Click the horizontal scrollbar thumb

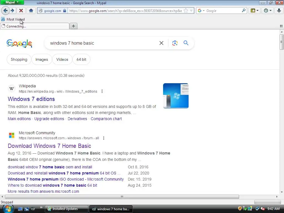tap(122, 197)
